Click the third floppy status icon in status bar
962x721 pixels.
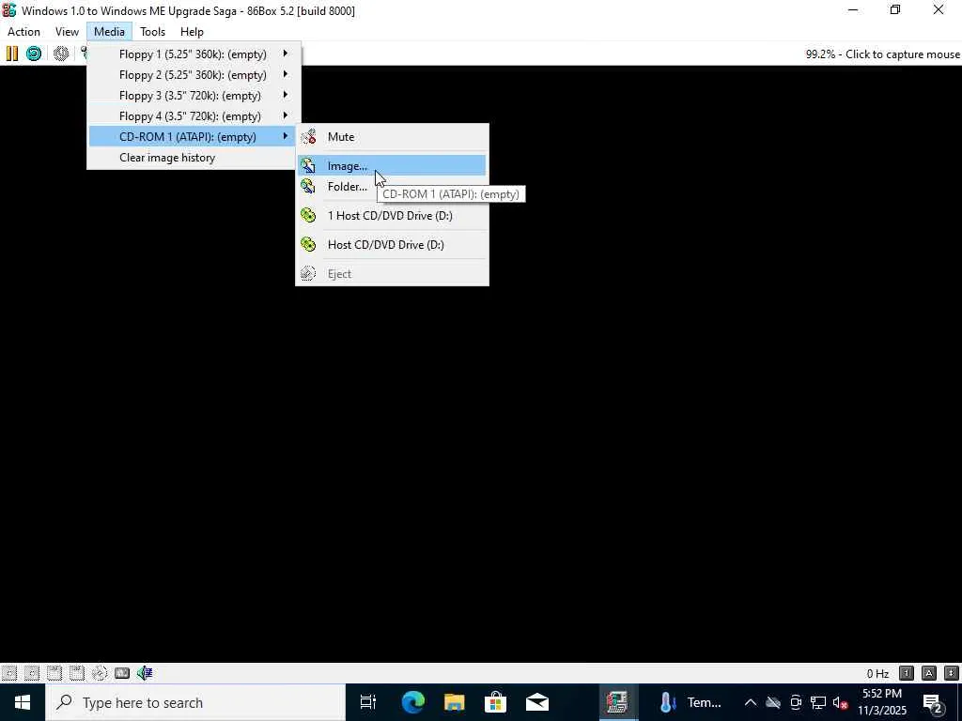(54, 673)
